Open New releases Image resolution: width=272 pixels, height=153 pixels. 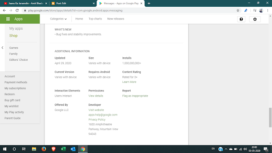pyautogui.click(x=116, y=19)
